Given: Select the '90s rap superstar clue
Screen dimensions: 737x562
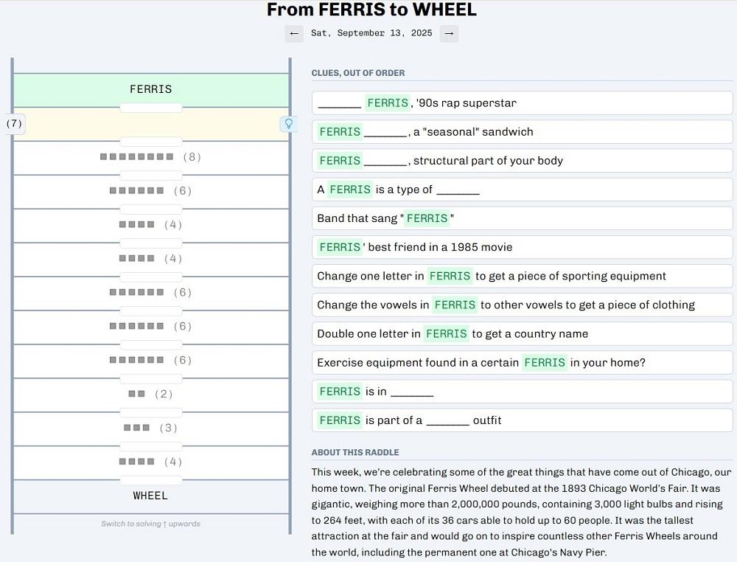Looking at the screenshot, I should click(522, 103).
